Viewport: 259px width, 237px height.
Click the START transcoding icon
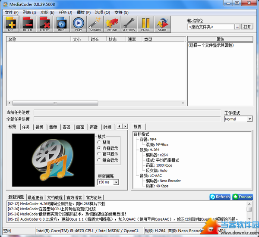pyautogui.click(x=162, y=24)
